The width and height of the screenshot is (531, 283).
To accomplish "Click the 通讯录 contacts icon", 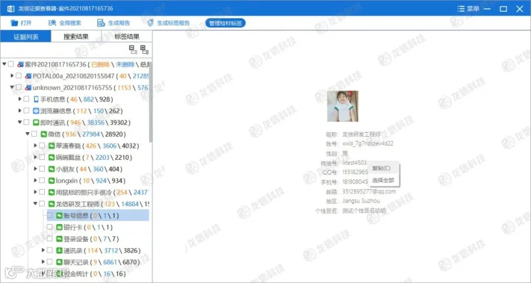I will (59, 251).
